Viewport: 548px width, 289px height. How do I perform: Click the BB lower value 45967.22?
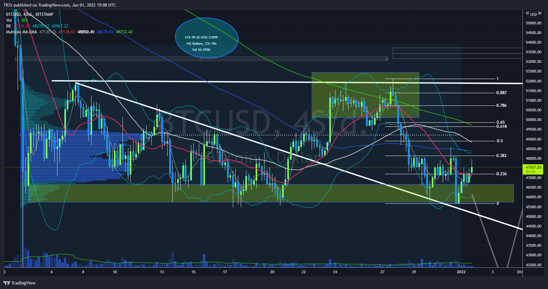[60, 26]
